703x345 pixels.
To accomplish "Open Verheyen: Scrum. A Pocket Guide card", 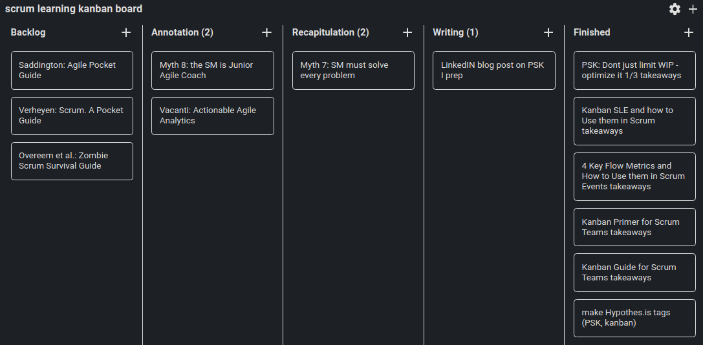I will tap(72, 116).
